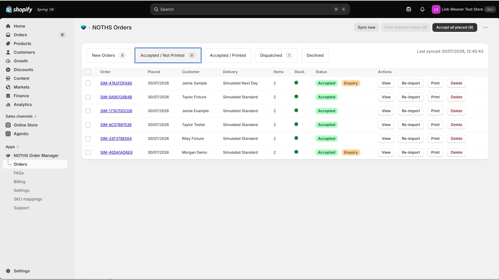This screenshot has height=280, width=499.
Task: Click customer name Morgan Demo
Action: click(x=195, y=152)
